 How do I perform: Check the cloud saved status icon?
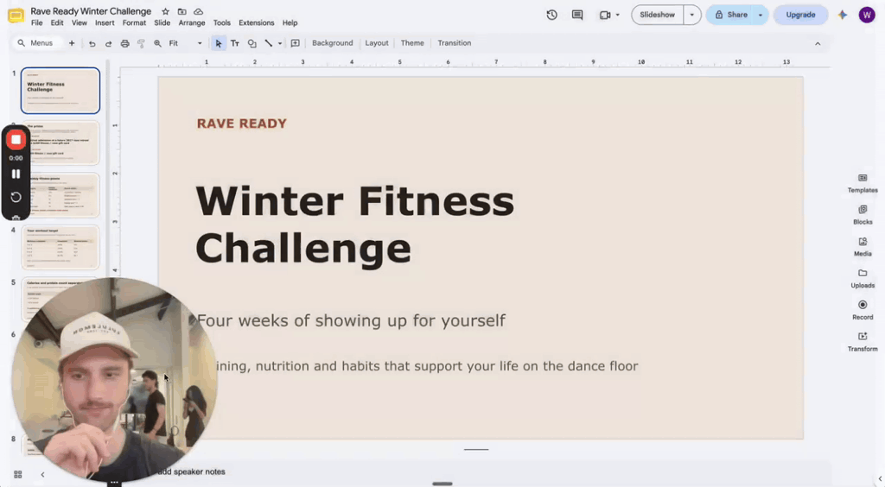198,11
